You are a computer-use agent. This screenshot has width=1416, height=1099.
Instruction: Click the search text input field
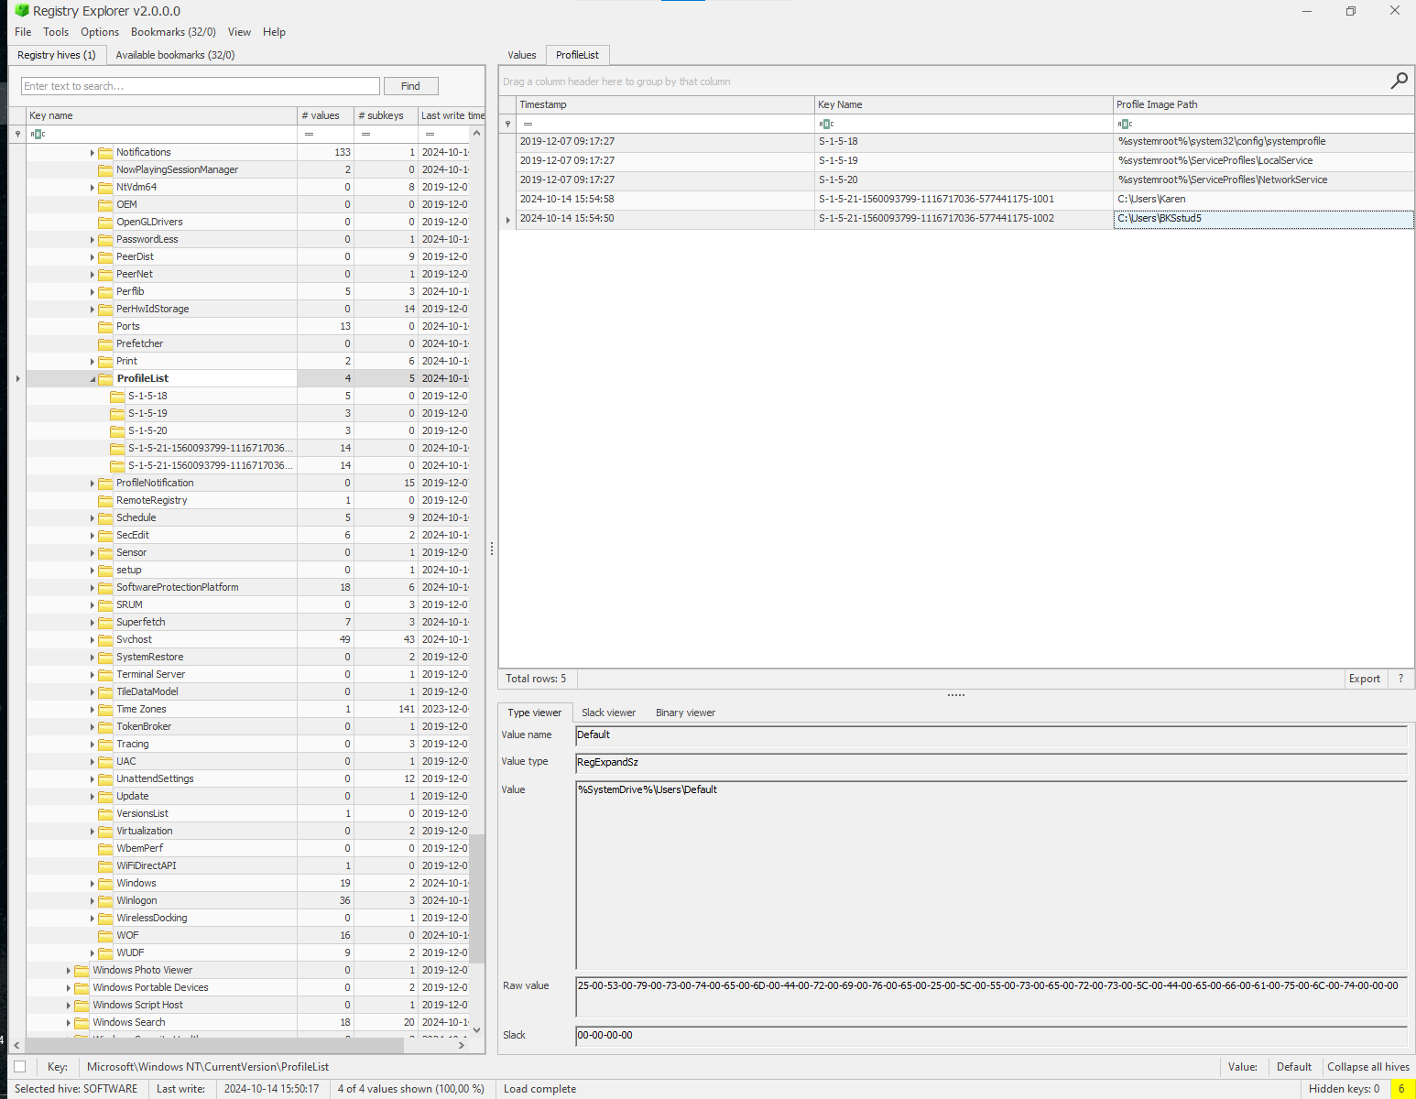pyautogui.click(x=200, y=86)
